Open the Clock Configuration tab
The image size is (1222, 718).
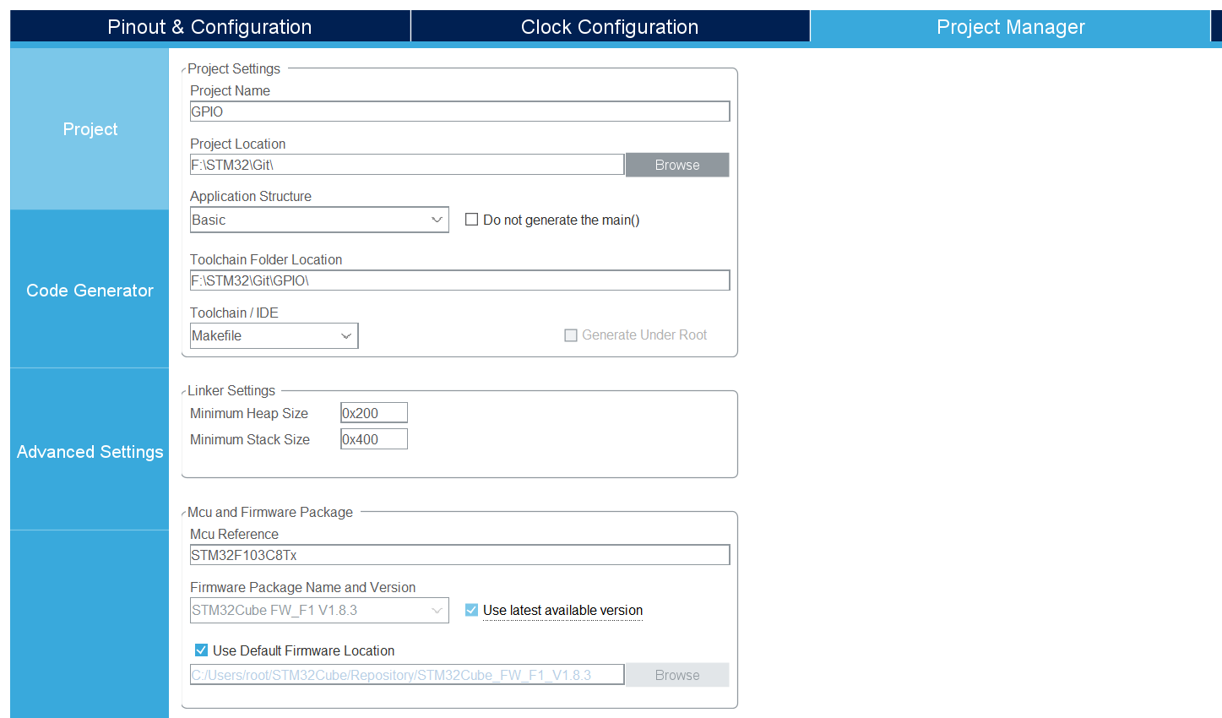(x=609, y=27)
